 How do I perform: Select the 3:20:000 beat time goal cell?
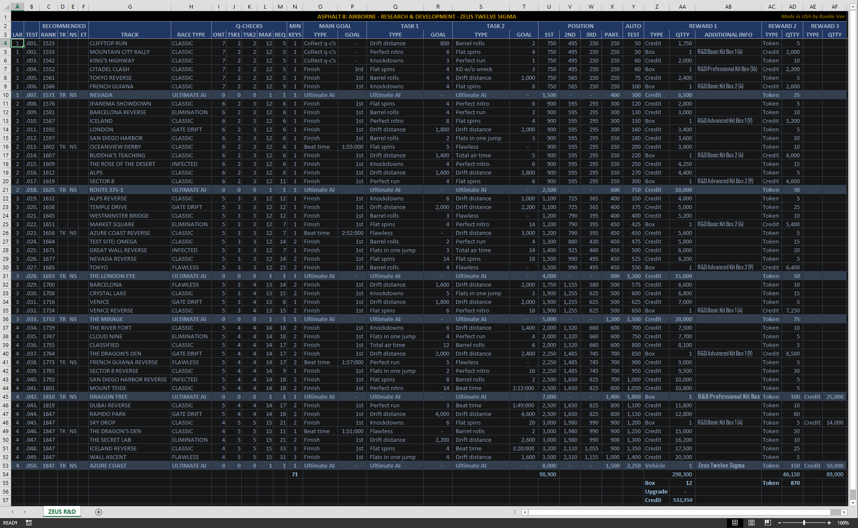click(x=523, y=448)
